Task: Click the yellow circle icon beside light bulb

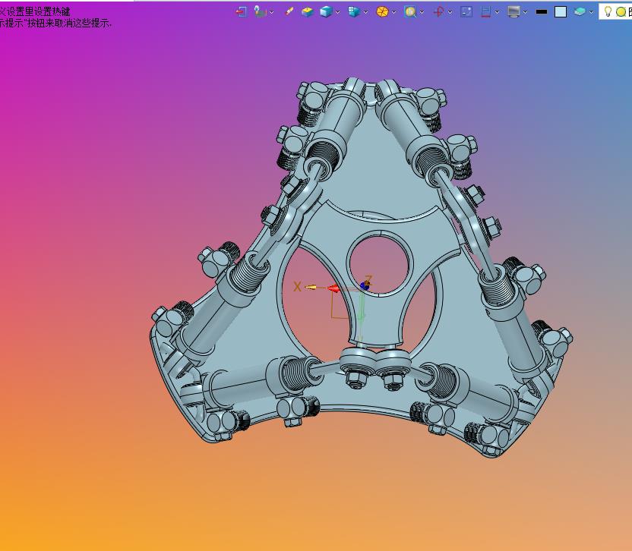Action: tap(621, 12)
